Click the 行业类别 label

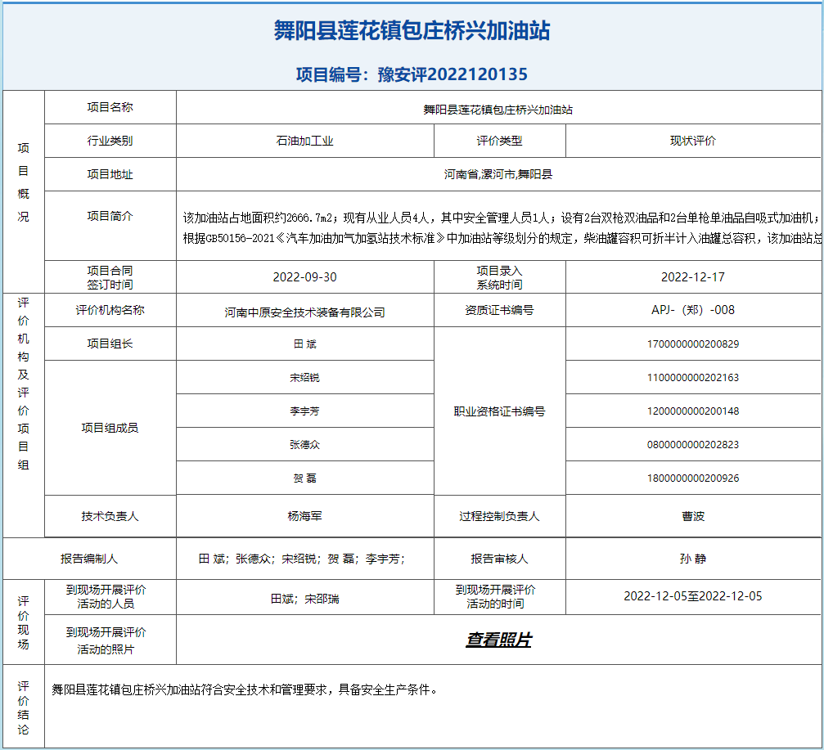tap(110, 141)
